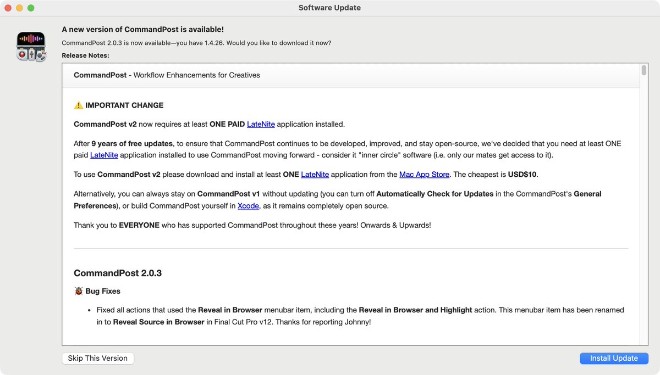Close the Software Update window
Screen dimensions: 660x375
[x=7, y=8]
